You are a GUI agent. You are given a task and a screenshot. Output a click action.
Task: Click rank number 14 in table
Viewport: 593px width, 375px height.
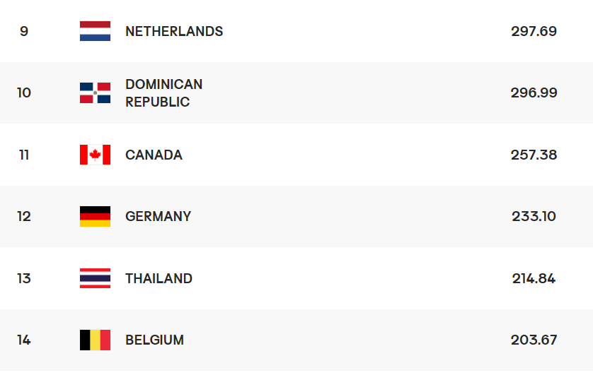pyautogui.click(x=24, y=340)
